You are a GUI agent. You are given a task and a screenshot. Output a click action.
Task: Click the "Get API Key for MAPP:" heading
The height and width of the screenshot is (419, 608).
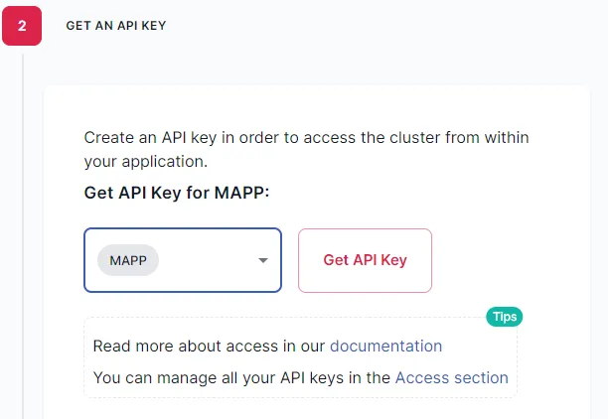pos(177,193)
